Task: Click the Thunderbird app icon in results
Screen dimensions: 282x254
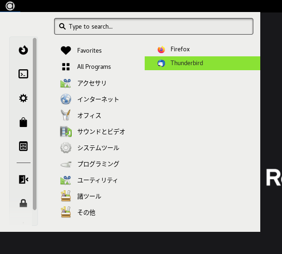Action: pyautogui.click(x=161, y=63)
